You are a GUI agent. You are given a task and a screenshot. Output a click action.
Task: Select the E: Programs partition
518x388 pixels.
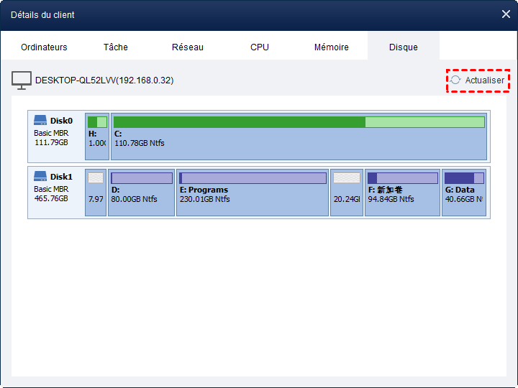tap(253, 193)
